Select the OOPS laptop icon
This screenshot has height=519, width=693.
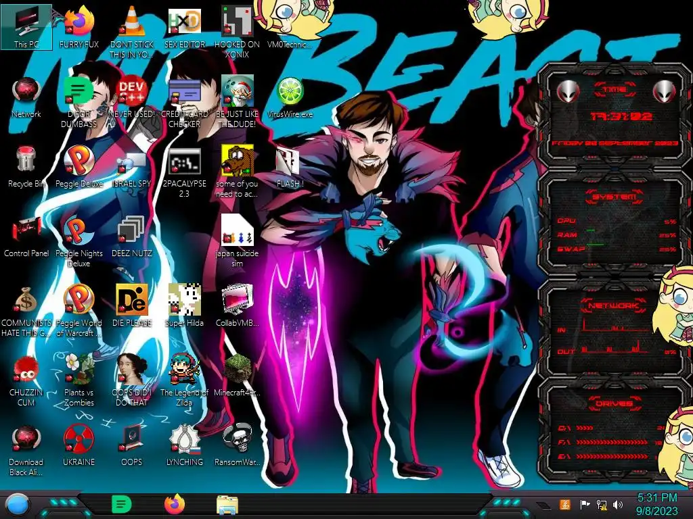pyautogui.click(x=132, y=445)
